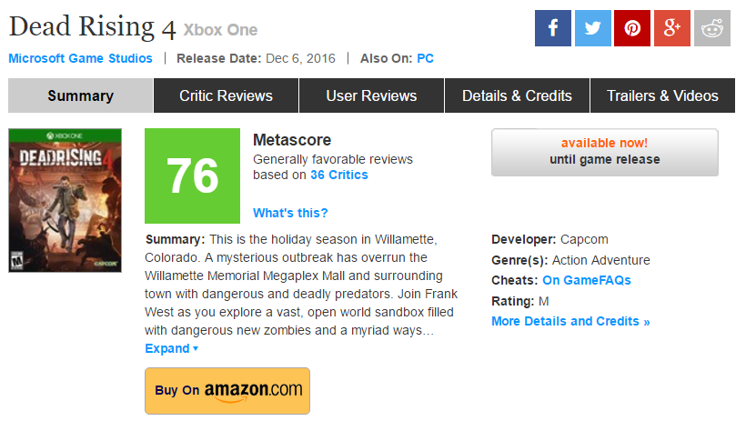Post to Reddit using the alien icon
Image resolution: width=746 pixels, height=421 pixels.
coord(712,28)
